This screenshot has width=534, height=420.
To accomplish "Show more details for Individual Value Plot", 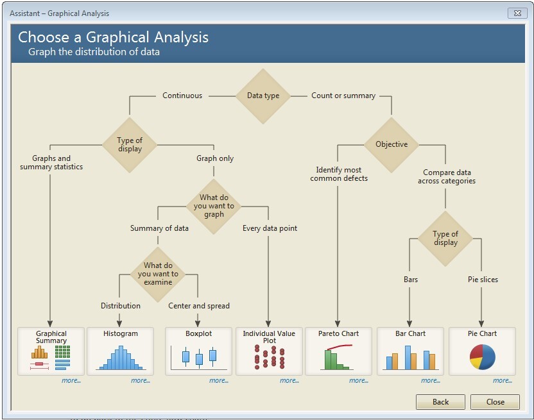I will (289, 381).
